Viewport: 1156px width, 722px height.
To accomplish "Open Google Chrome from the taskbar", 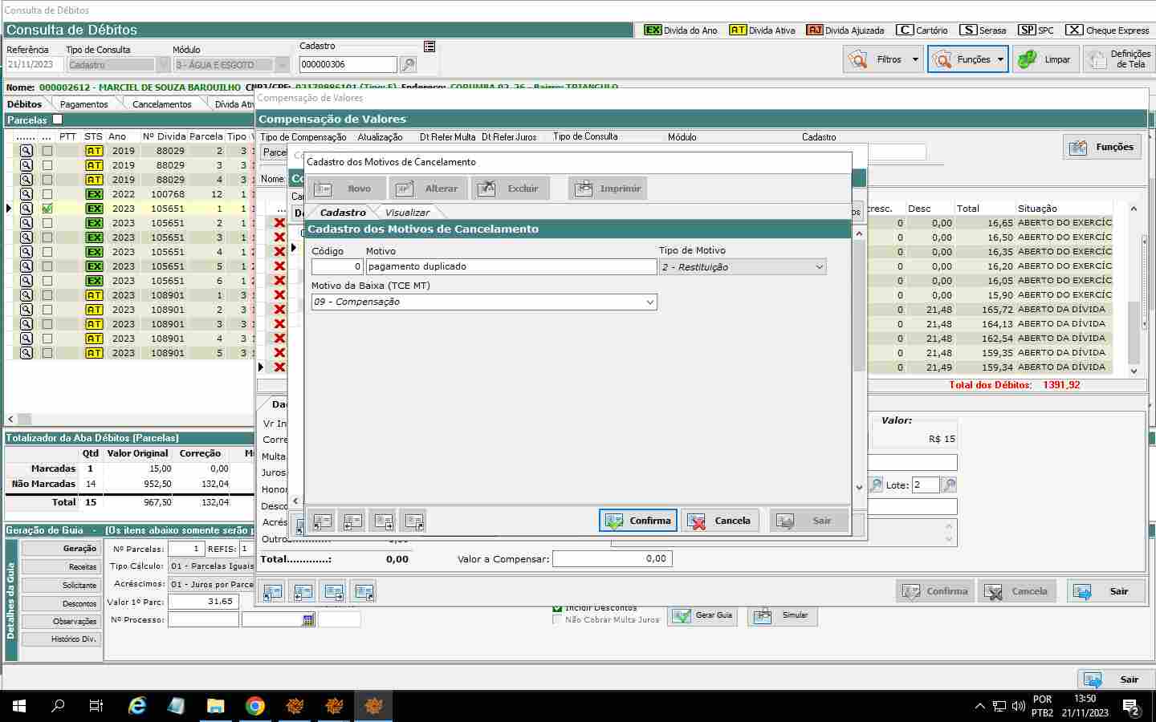I will click(255, 706).
